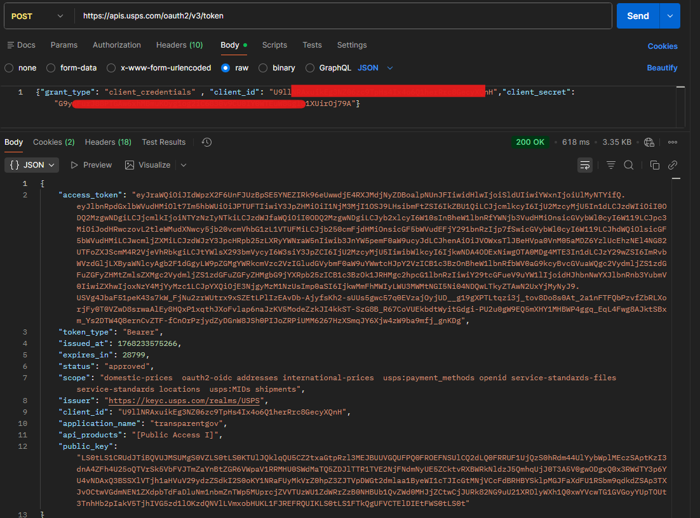This screenshot has height=518, width=700.
Task: Click the chain link icon in response toolbar
Action: pos(673,165)
